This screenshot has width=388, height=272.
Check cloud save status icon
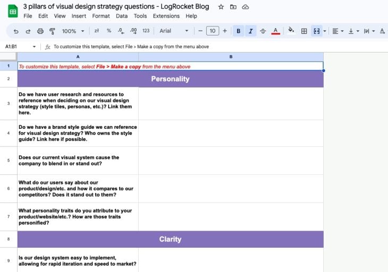(x=245, y=7)
